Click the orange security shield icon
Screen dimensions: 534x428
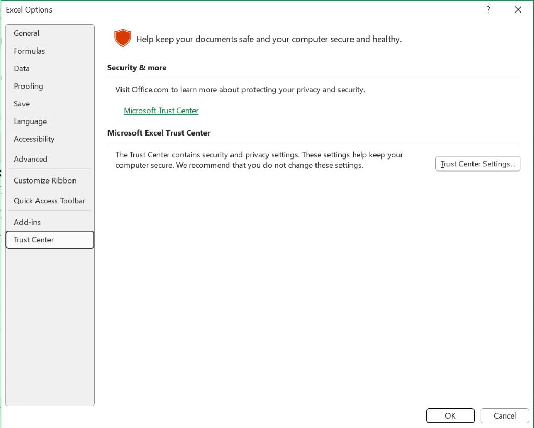(x=123, y=38)
